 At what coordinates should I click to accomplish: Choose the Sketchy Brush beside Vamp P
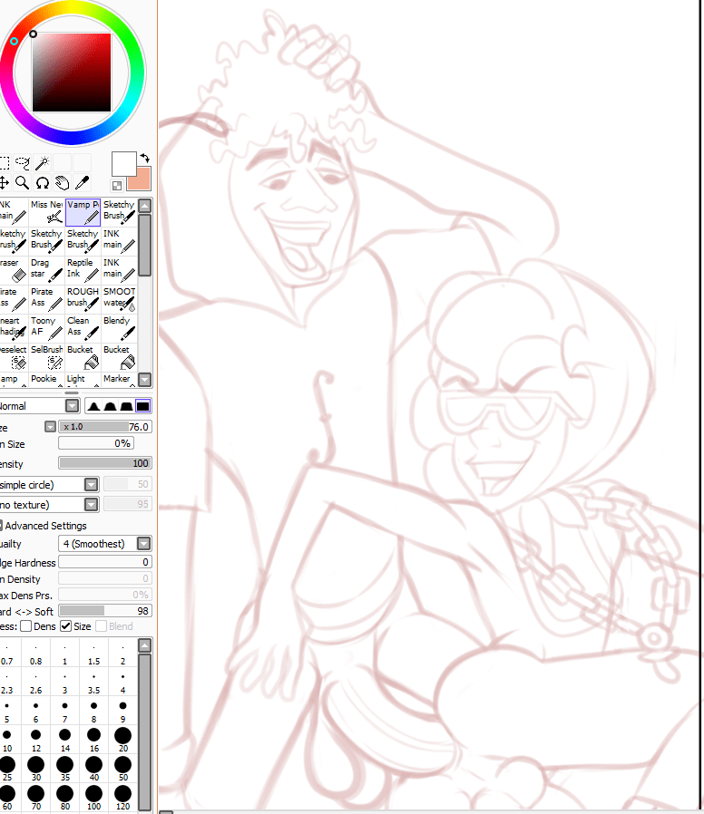tap(120, 212)
